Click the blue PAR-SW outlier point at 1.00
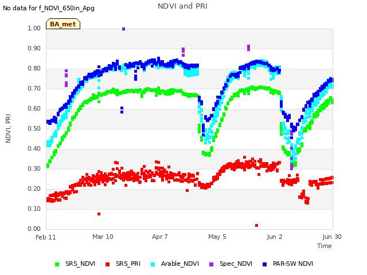The height and width of the screenshot is (275, 367). pyautogui.click(x=124, y=29)
